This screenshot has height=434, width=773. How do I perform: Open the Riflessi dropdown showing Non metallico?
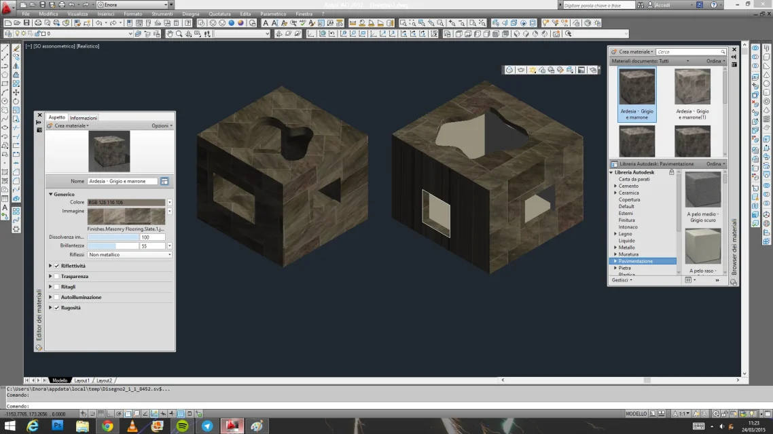[129, 255]
